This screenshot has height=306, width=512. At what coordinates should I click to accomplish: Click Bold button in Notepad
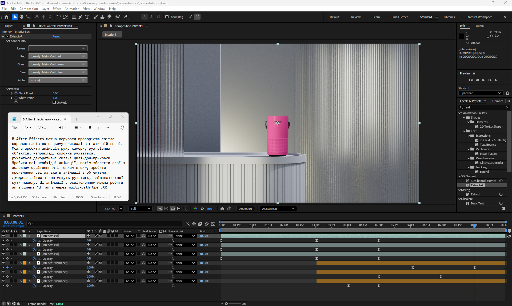(x=90, y=128)
